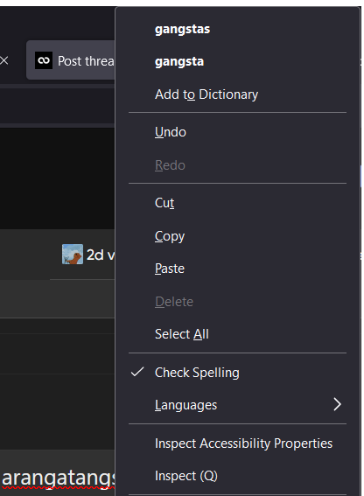Click the misspelled word in text field
364x496 pixels.
tap(59, 479)
